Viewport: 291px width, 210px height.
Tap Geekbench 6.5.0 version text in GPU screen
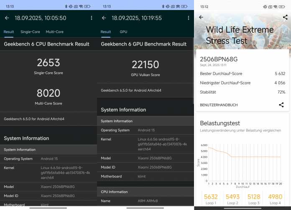pyautogui.click(x=131, y=90)
